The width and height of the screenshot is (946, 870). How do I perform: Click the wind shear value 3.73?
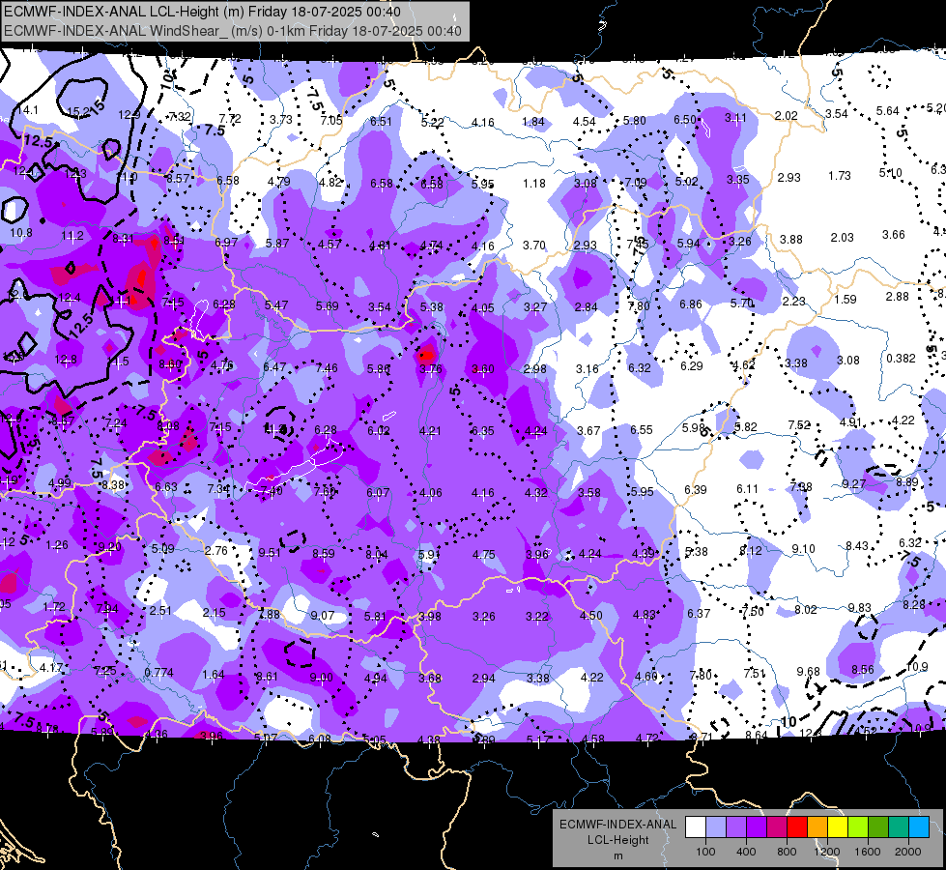tap(280, 120)
